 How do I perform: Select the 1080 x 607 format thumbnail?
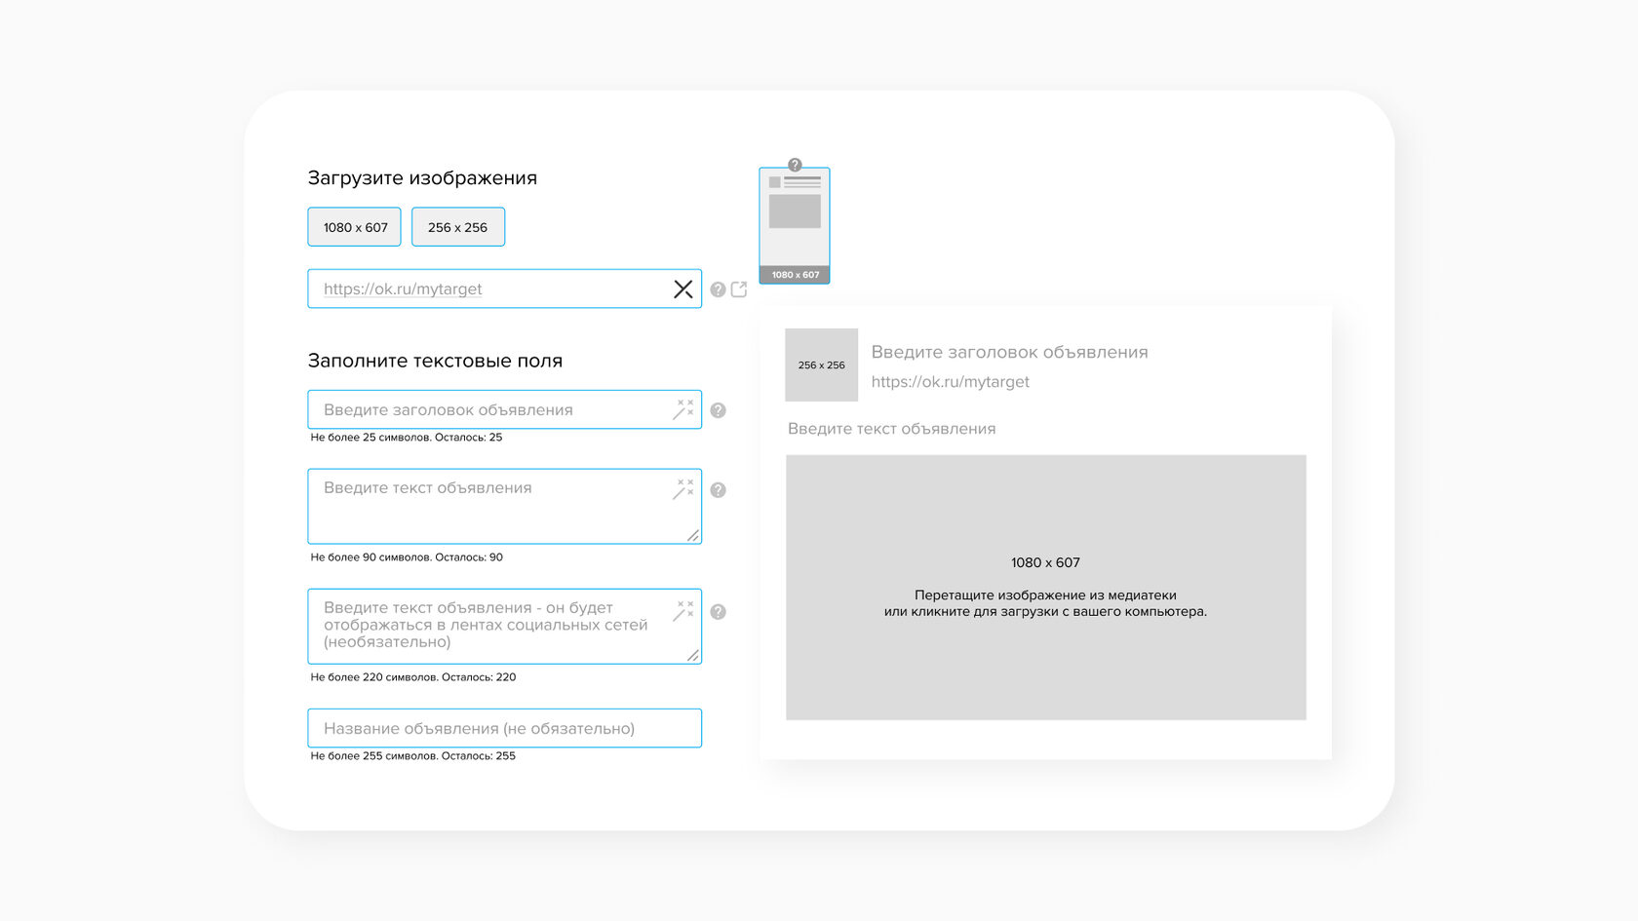point(795,226)
